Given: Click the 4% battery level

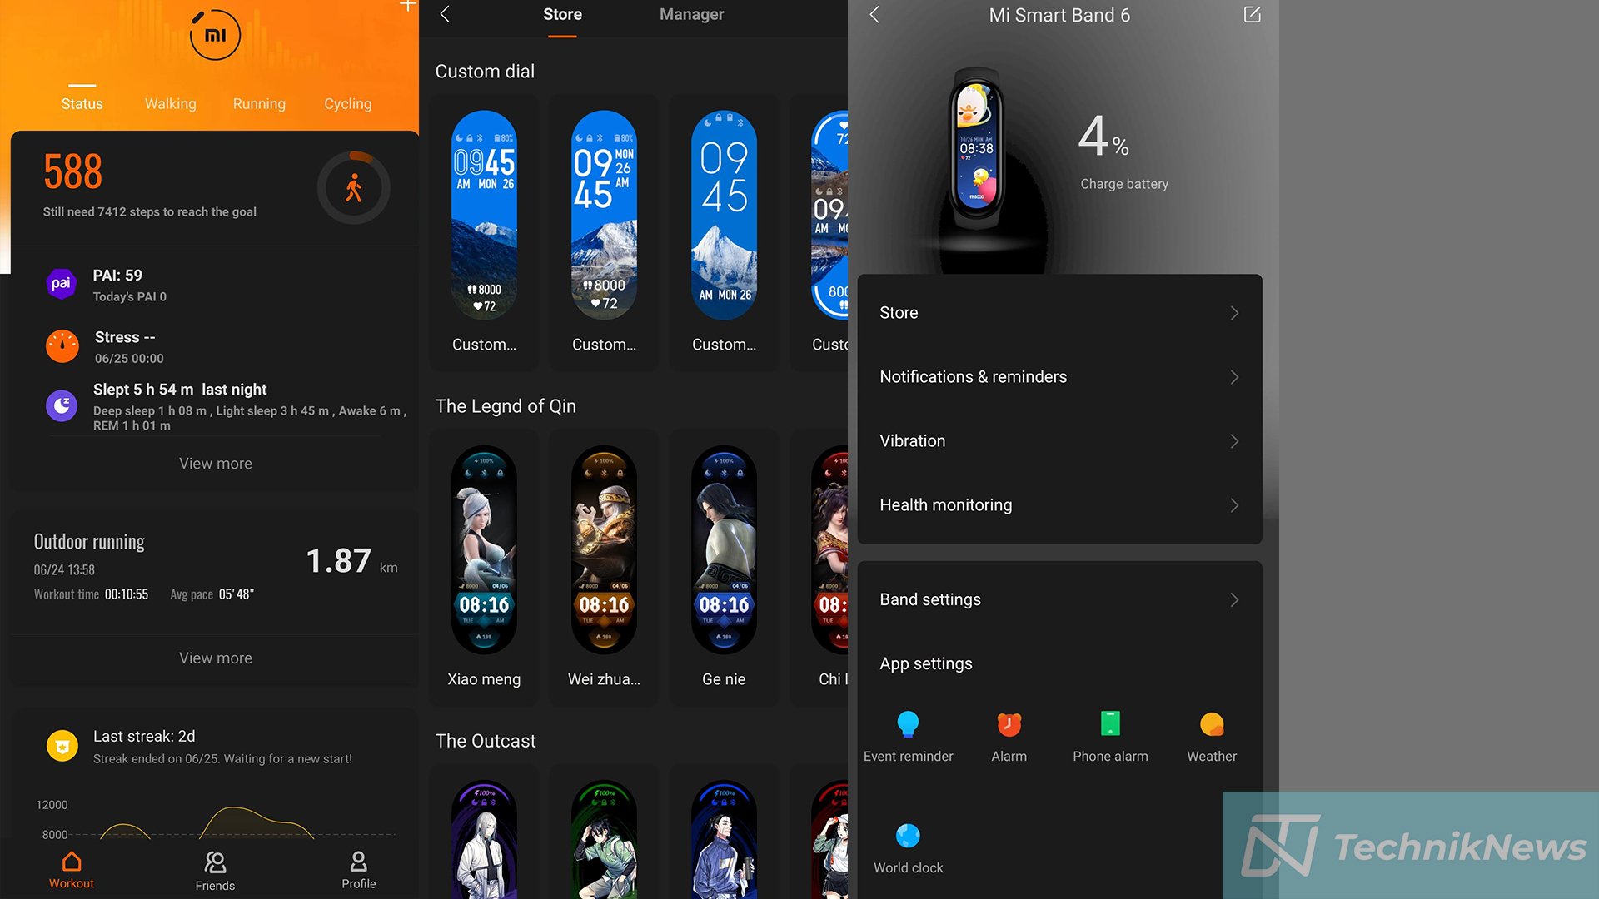Looking at the screenshot, I should (x=1103, y=137).
